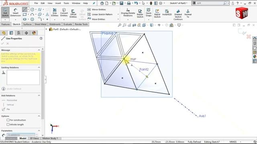
Task: Toggle Rapid Sketch
Action: (157, 13)
